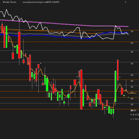Click the "V: 0.11 X" volume text
This screenshot has height=139, width=139.
tap(135, 115)
